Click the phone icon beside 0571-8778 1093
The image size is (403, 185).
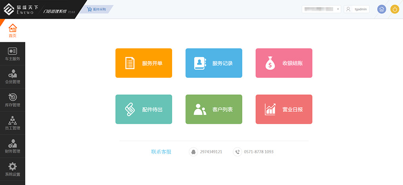[238, 152]
